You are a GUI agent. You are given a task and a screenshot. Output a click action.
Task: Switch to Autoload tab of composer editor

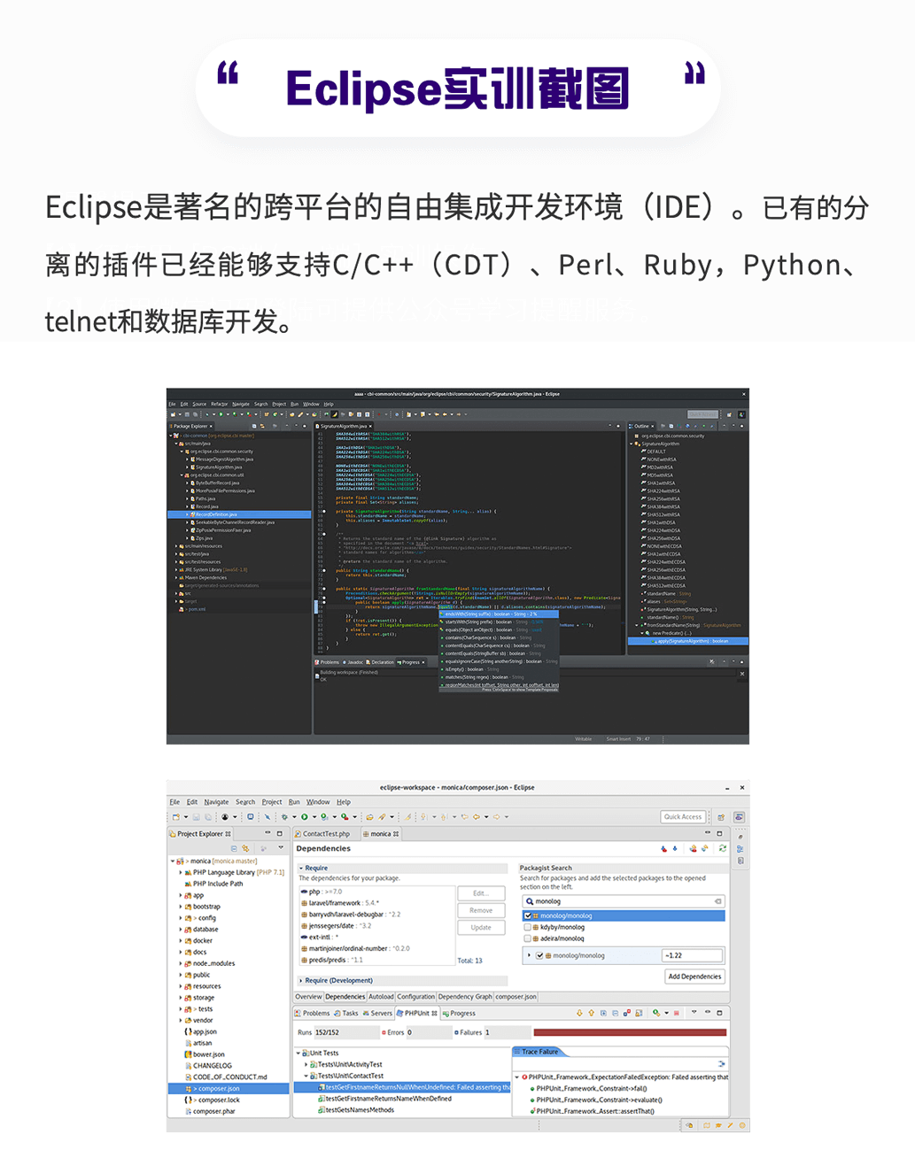click(381, 997)
